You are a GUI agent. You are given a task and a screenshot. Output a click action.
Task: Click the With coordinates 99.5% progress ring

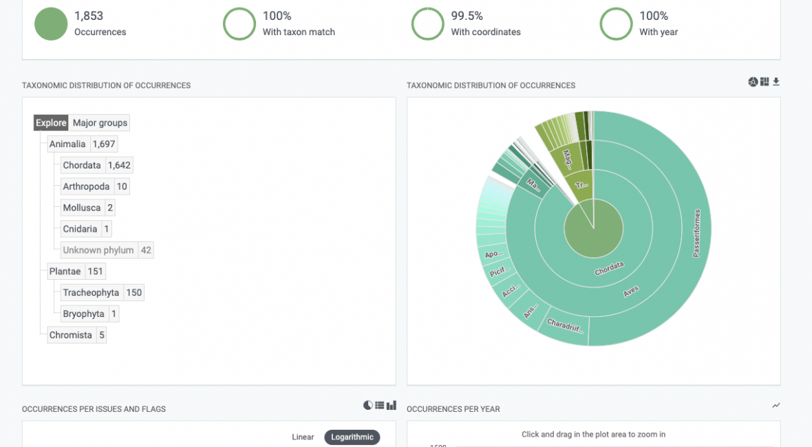[x=427, y=24]
